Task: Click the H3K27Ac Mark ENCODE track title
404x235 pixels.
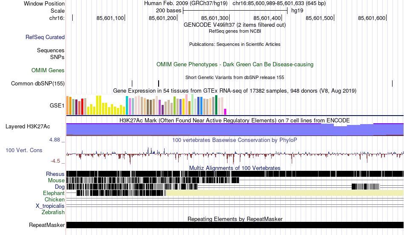Action: (x=235, y=120)
